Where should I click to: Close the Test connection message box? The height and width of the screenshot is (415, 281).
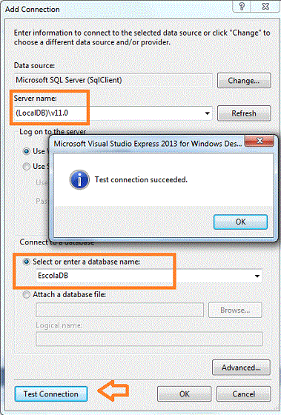click(259, 141)
